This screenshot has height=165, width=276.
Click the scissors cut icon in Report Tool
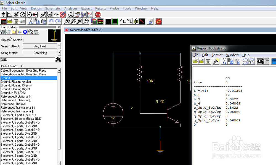point(224,61)
